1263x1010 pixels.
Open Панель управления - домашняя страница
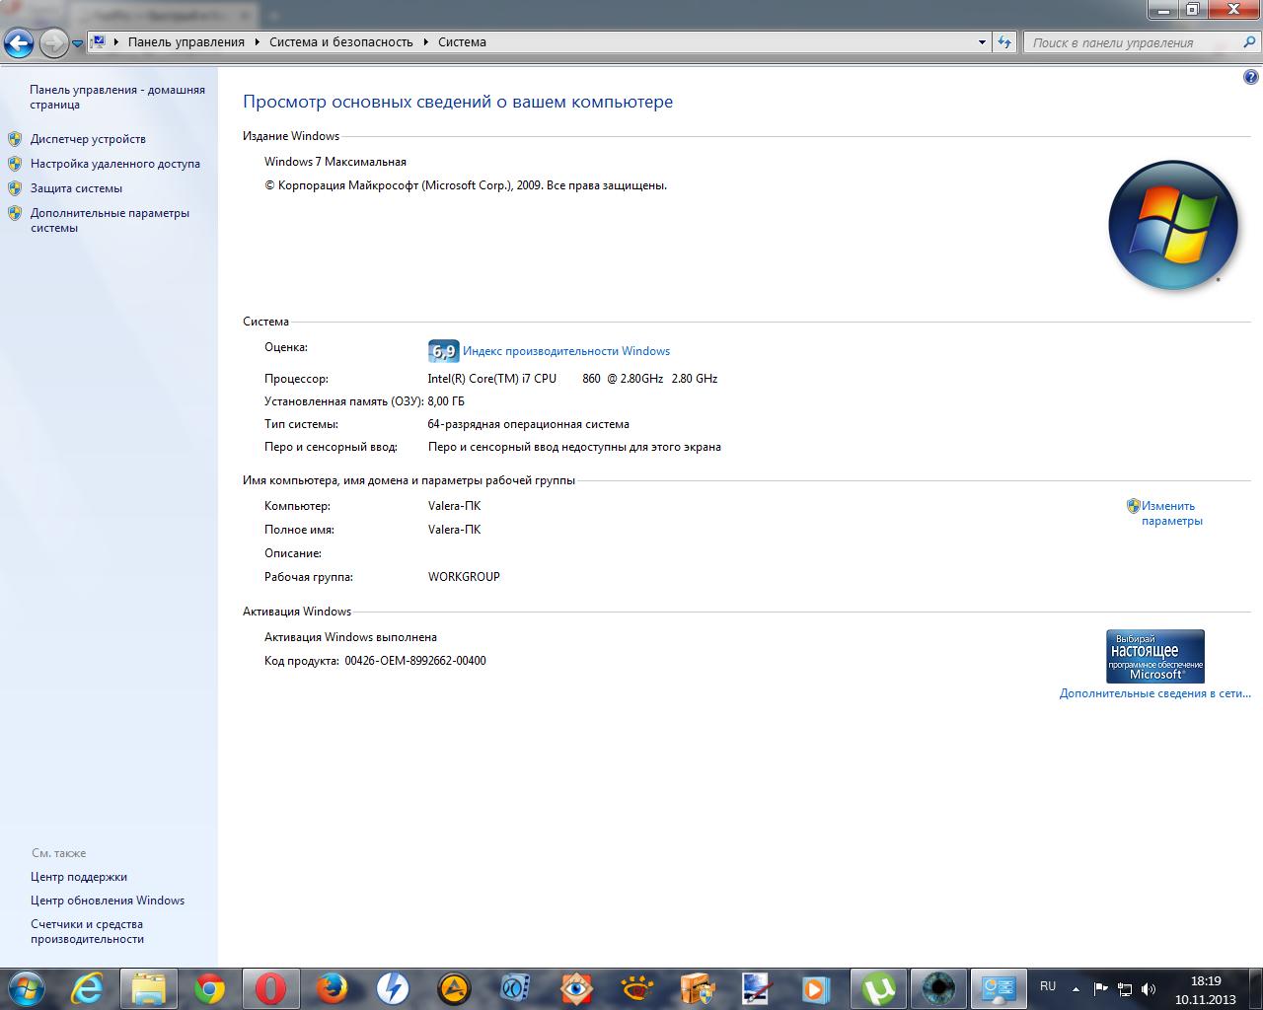coord(117,97)
